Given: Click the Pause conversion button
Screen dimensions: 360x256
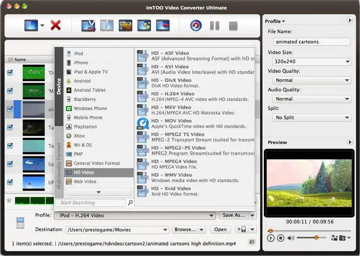Looking at the screenshot, I should (x=214, y=26).
